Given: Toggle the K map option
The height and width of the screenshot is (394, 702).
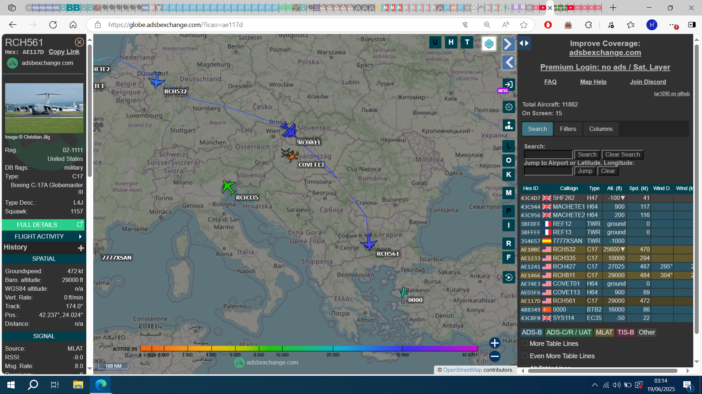Looking at the screenshot, I should [509, 174].
